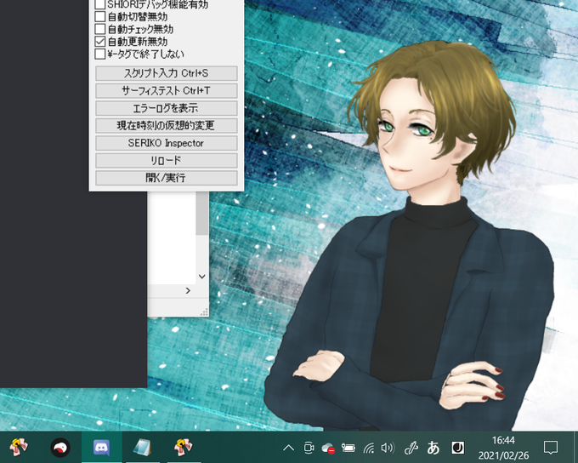This screenshot has height=463, width=578.
Task: Show hidden system tray icons
Action: tap(288, 449)
